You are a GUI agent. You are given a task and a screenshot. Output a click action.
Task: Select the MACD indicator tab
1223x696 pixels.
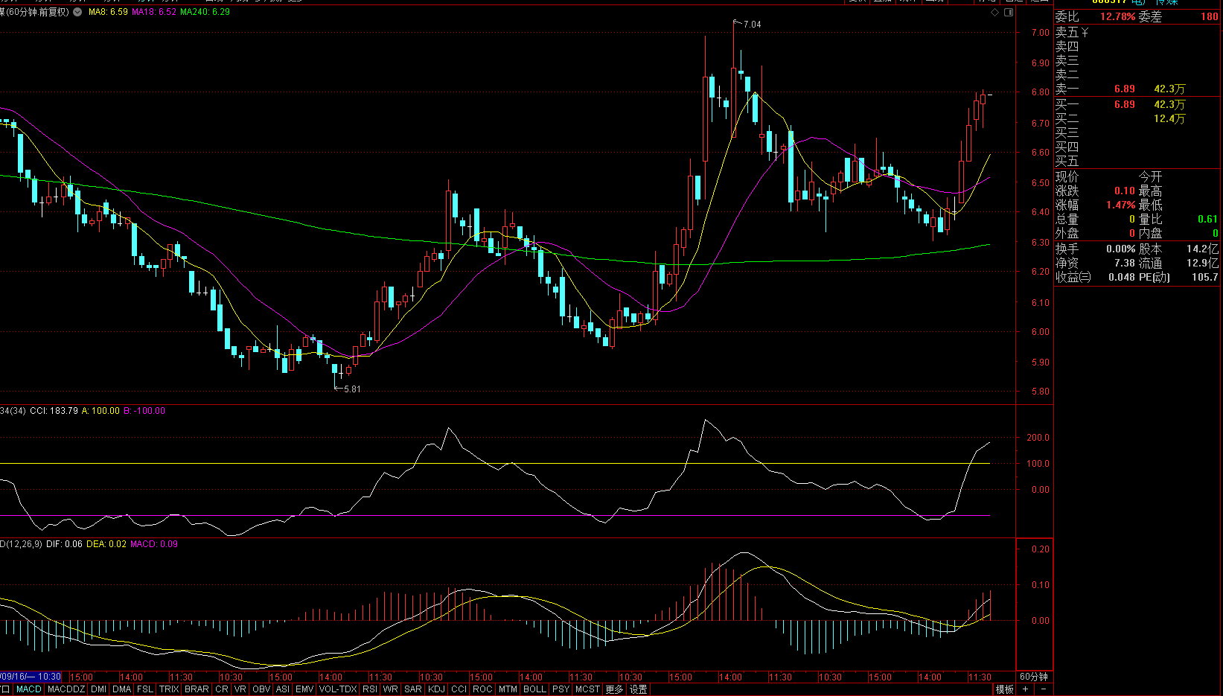pyautogui.click(x=29, y=689)
